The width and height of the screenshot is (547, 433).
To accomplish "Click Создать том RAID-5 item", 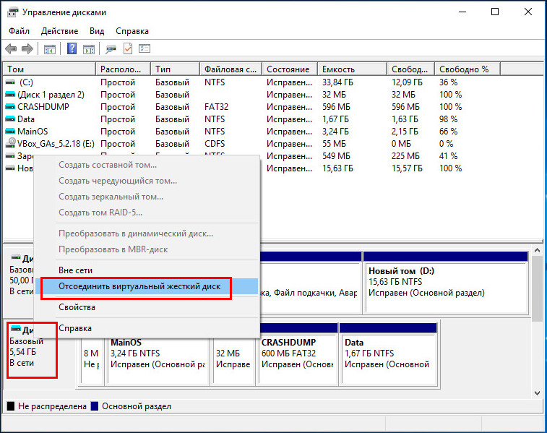I will tap(147, 213).
